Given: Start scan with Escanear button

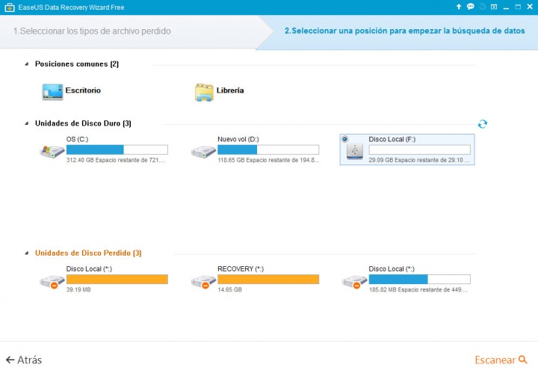Looking at the screenshot, I should tap(501, 360).
